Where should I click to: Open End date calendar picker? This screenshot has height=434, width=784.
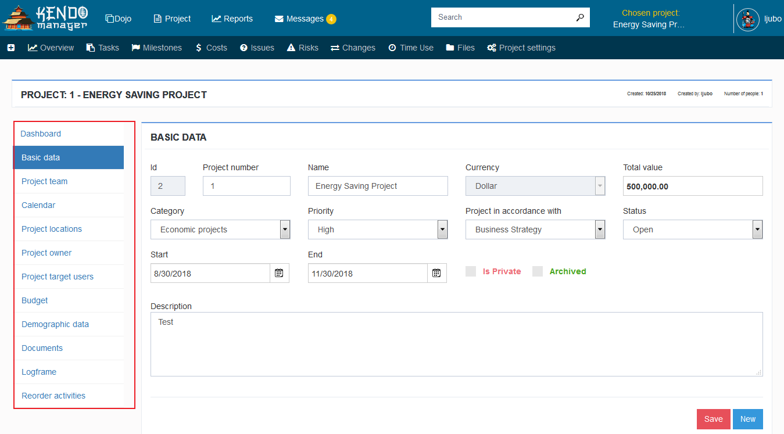coord(436,273)
